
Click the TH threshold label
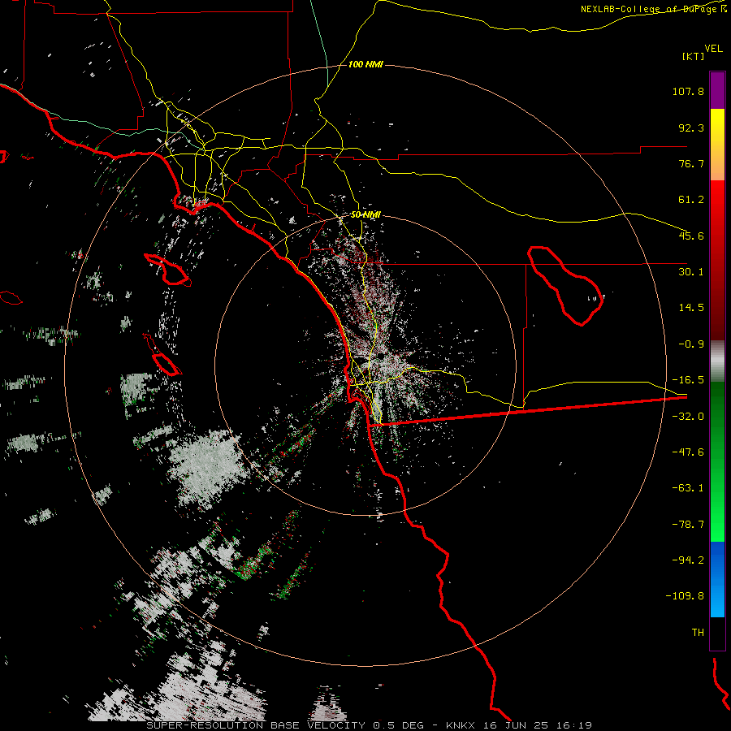698,633
